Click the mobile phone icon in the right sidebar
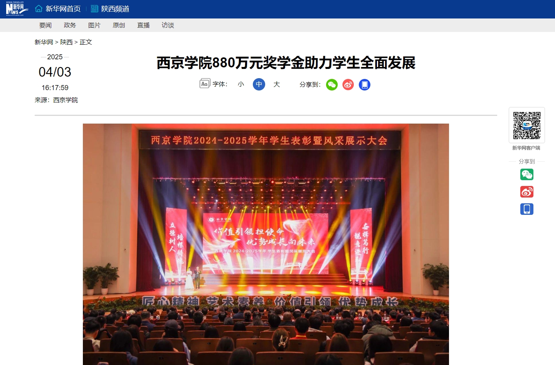Viewport: 555px width, 365px height. [x=527, y=209]
